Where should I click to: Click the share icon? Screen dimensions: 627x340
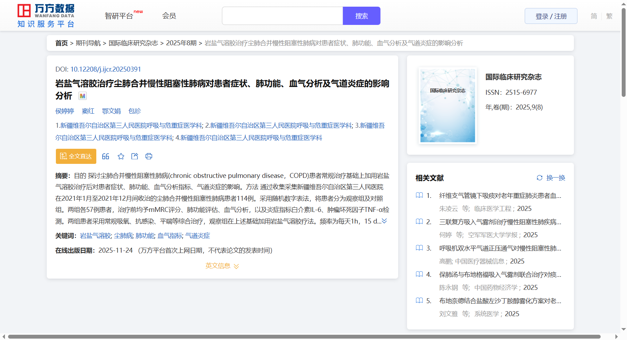coord(135,156)
